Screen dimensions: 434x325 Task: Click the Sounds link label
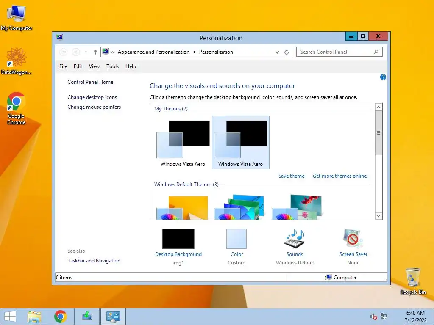[x=295, y=254]
